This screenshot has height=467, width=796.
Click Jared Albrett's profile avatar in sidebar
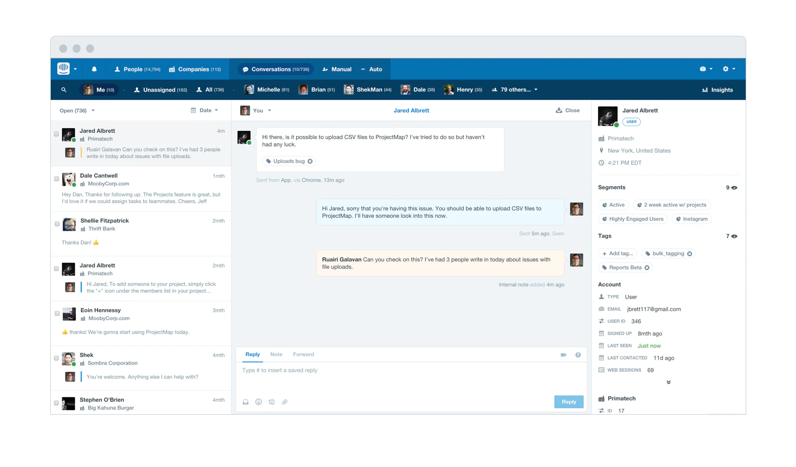[x=607, y=116]
